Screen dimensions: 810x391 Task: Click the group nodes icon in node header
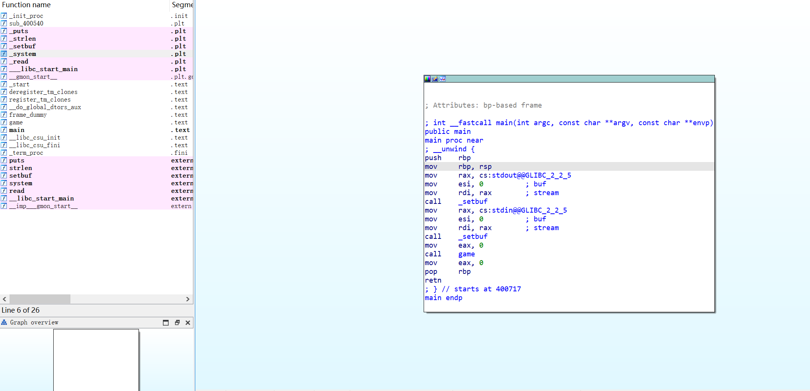443,79
